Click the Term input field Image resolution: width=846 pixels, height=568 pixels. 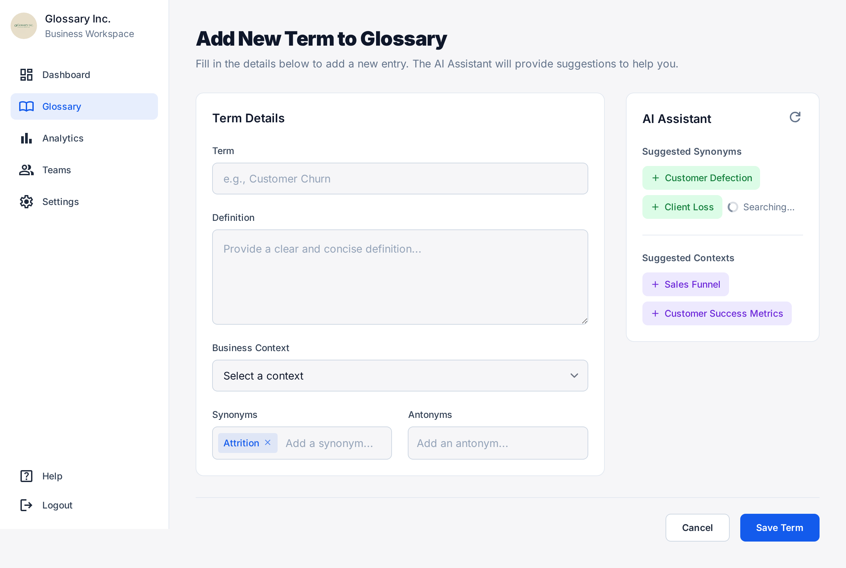(x=400, y=179)
